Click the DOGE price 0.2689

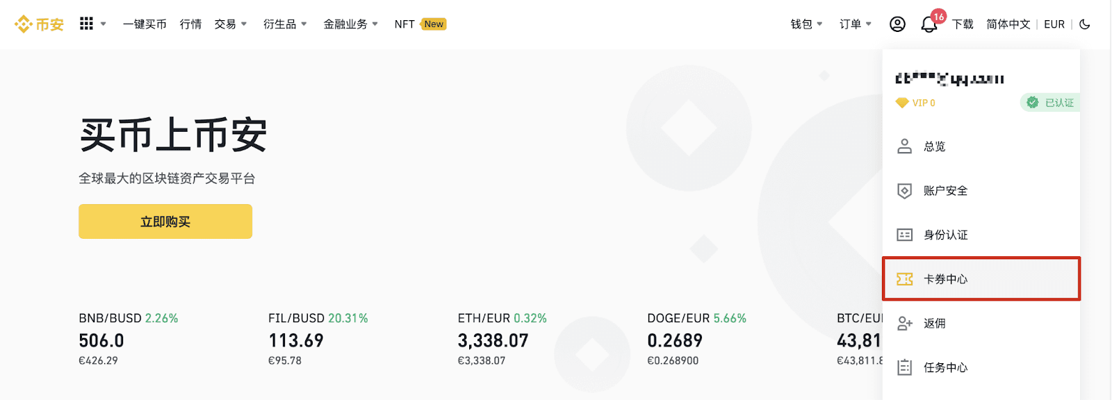point(675,341)
